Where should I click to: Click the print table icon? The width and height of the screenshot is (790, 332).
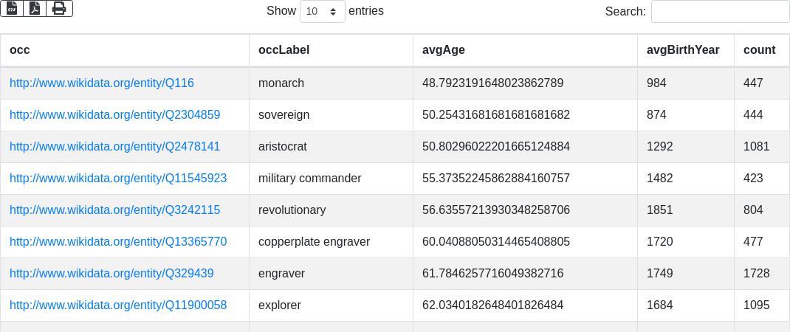click(x=59, y=8)
